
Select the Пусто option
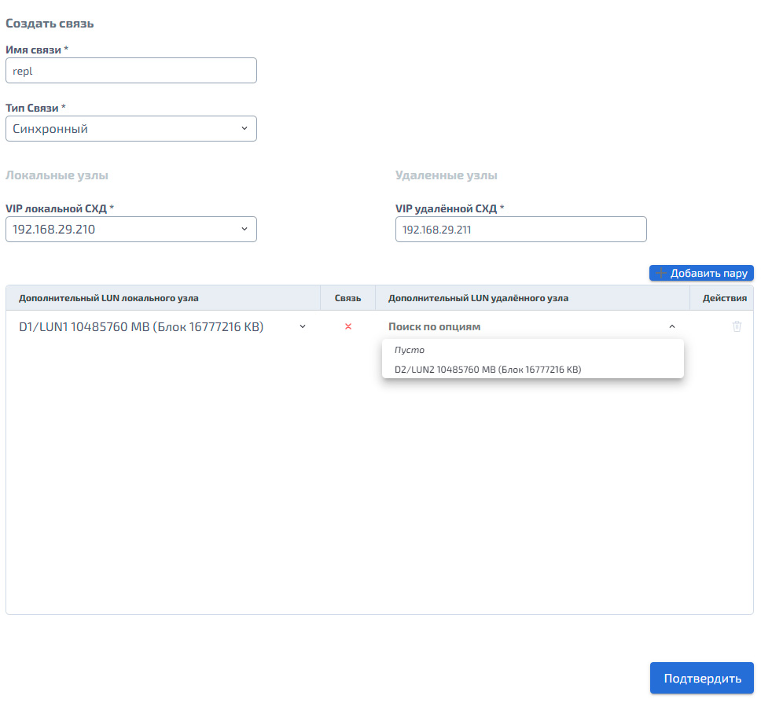(533, 350)
